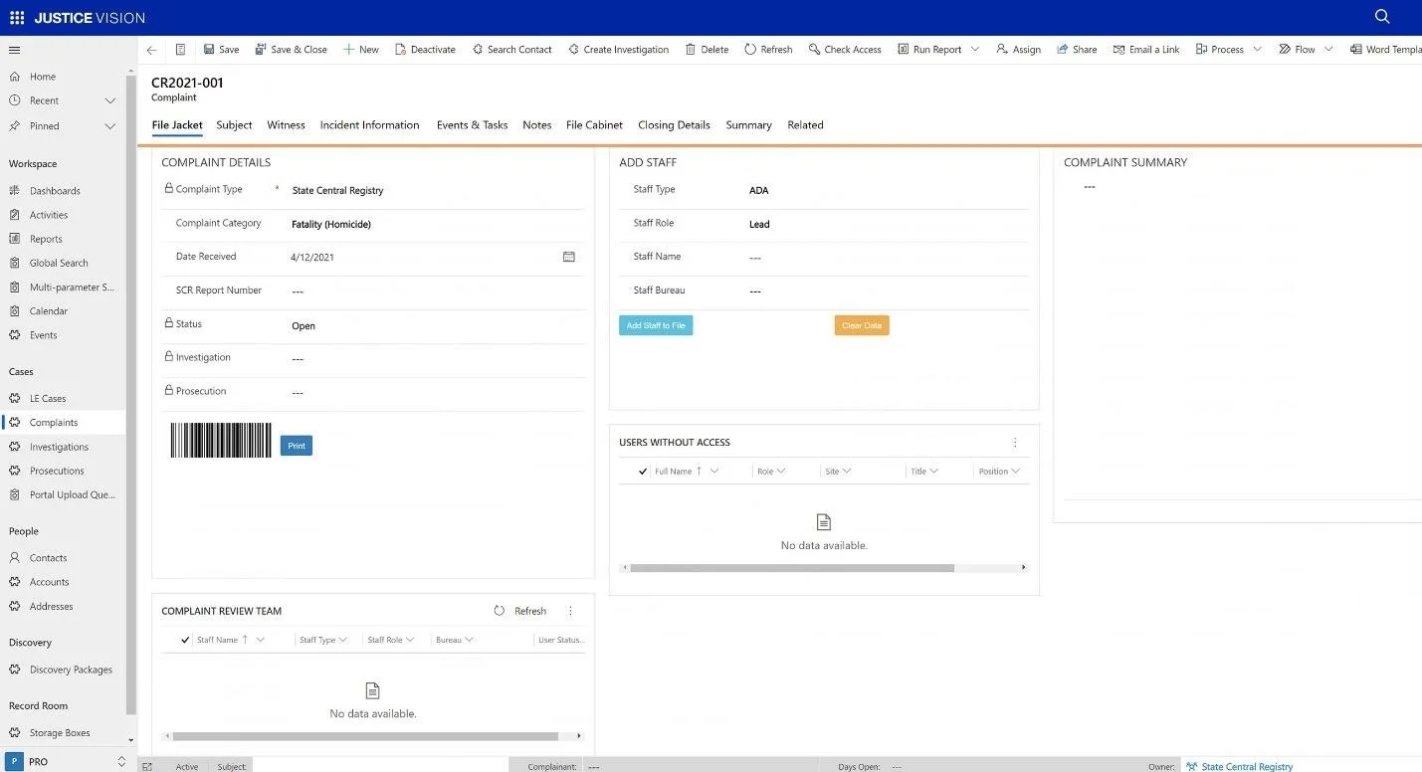Open the Closing Details tab
The width and height of the screenshot is (1422, 772).
[x=674, y=125]
